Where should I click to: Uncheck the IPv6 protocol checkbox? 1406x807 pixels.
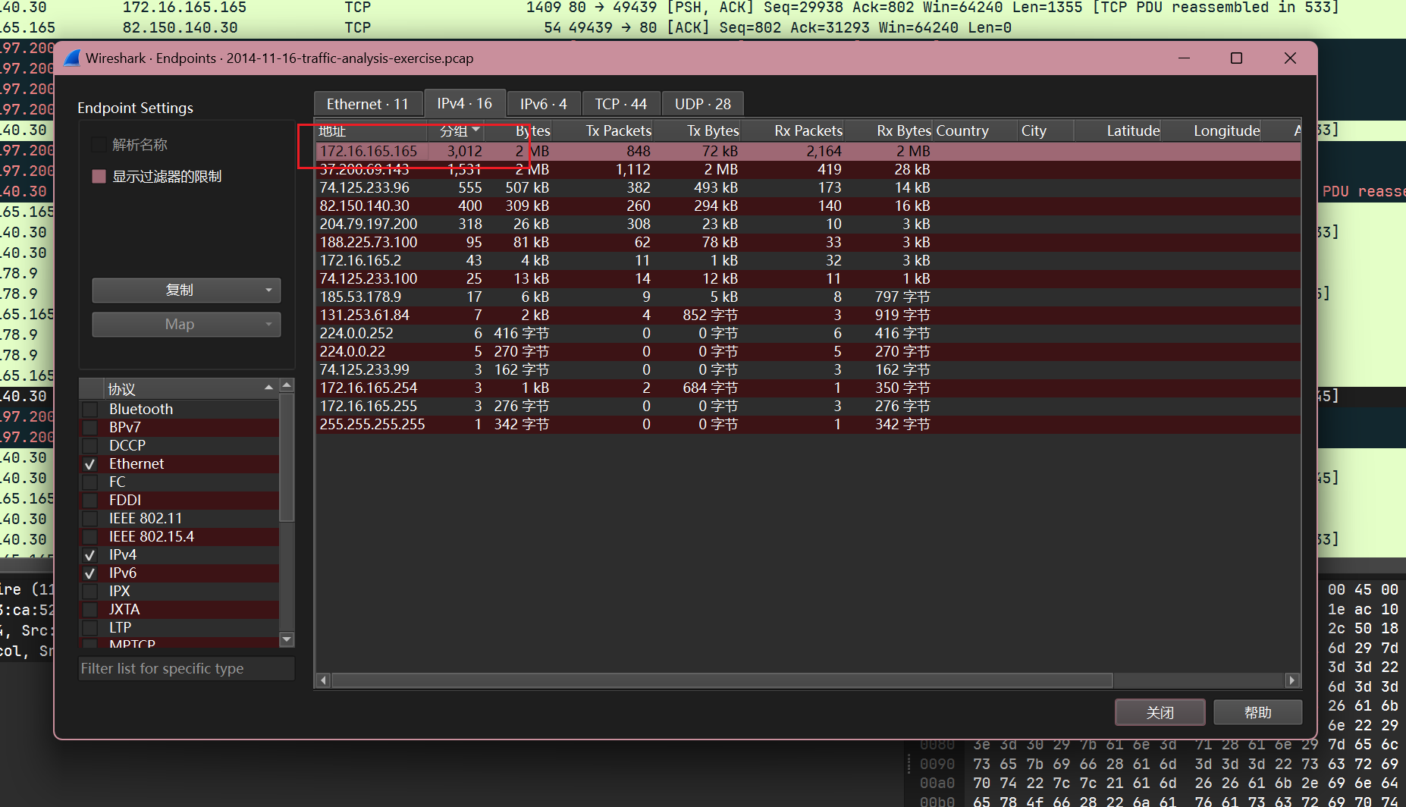(x=90, y=573)
